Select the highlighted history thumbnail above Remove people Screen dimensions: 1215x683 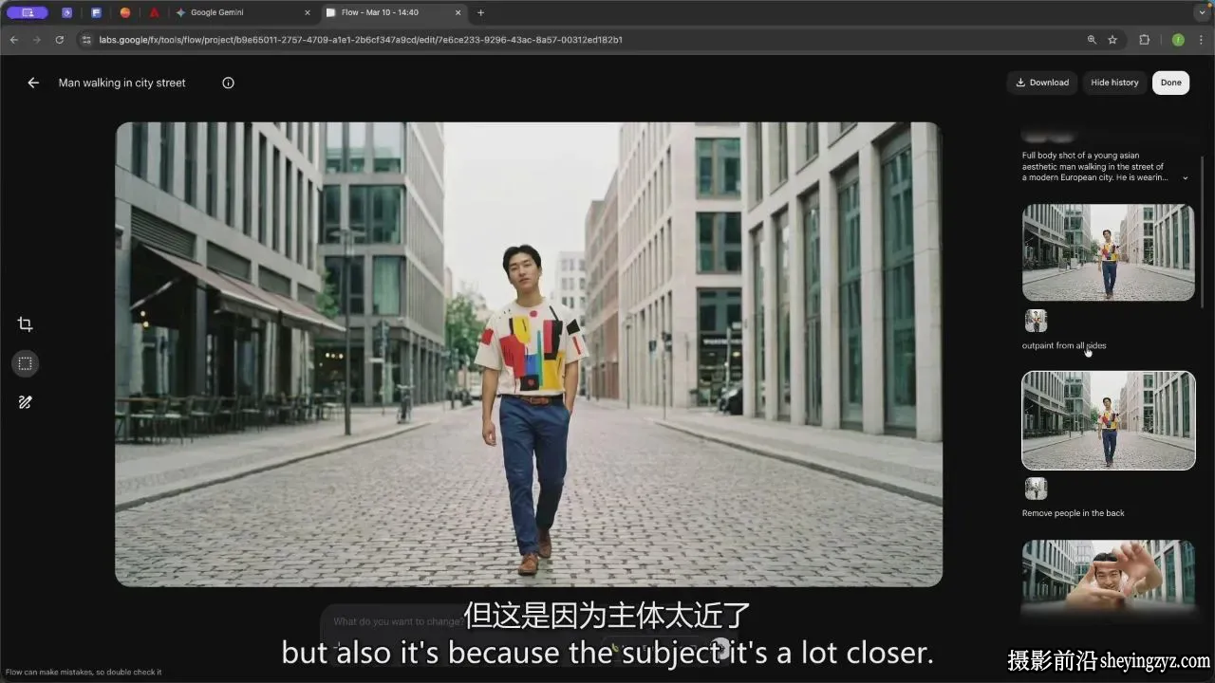[1108, 420]
